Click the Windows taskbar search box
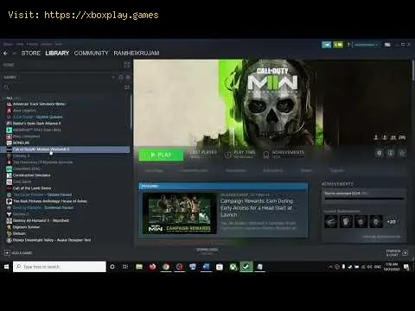Screen dimensions: 415x311 coord(60,267)
